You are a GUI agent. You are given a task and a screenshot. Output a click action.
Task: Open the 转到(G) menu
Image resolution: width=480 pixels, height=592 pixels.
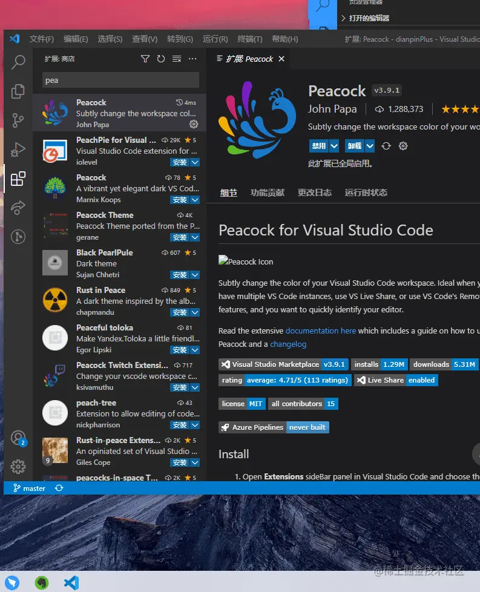pos(180,39)
